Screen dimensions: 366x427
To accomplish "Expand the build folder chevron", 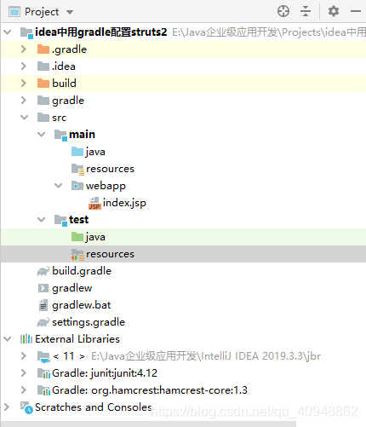I will (24, 84).
